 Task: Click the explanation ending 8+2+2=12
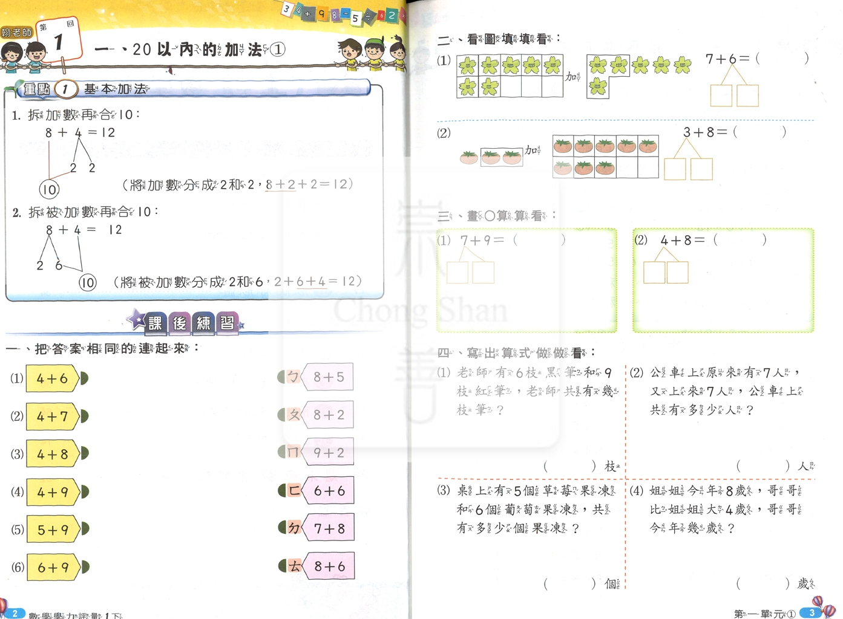[238, 184]
